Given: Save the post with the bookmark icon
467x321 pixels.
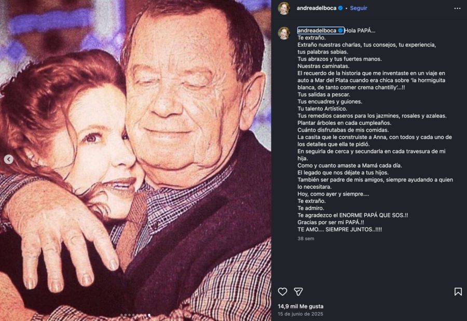Looking at the screenshot, I should 458,291.
